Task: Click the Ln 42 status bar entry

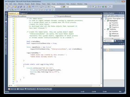Action: pyautogui.click(x=83, y=92)
